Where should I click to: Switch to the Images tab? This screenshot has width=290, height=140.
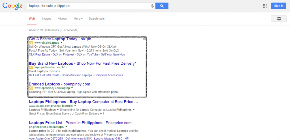click(x=46, y=18)
